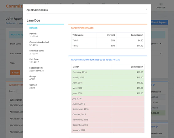Select the July, 2016 unpaid row
Screen dimensions: 174x138
[108, 98]
